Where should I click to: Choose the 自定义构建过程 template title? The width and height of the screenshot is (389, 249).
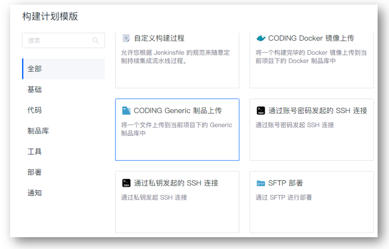pyautogui.click(x=159, y=38)
